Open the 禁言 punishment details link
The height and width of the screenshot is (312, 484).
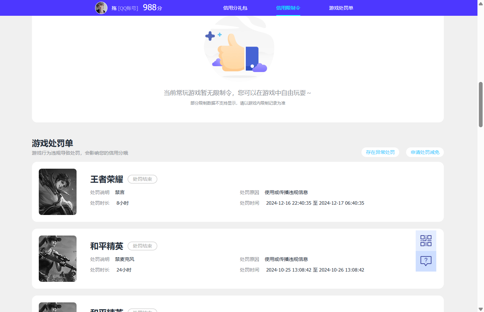coord(120,192)
